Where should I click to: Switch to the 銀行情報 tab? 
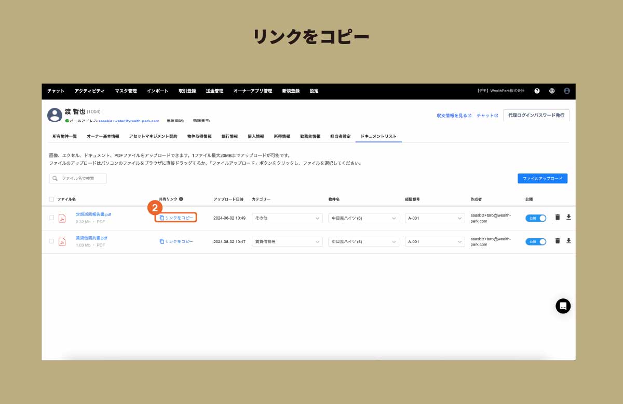[x=229, y=136]
